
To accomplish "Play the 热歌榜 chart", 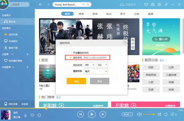I will tap(133, 105).
